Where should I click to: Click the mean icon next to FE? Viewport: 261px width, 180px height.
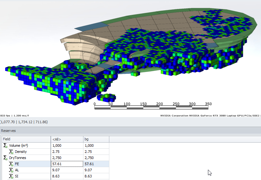11,164
